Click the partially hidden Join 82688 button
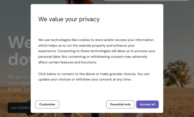 pyautogui.click(x=19, y=108)
